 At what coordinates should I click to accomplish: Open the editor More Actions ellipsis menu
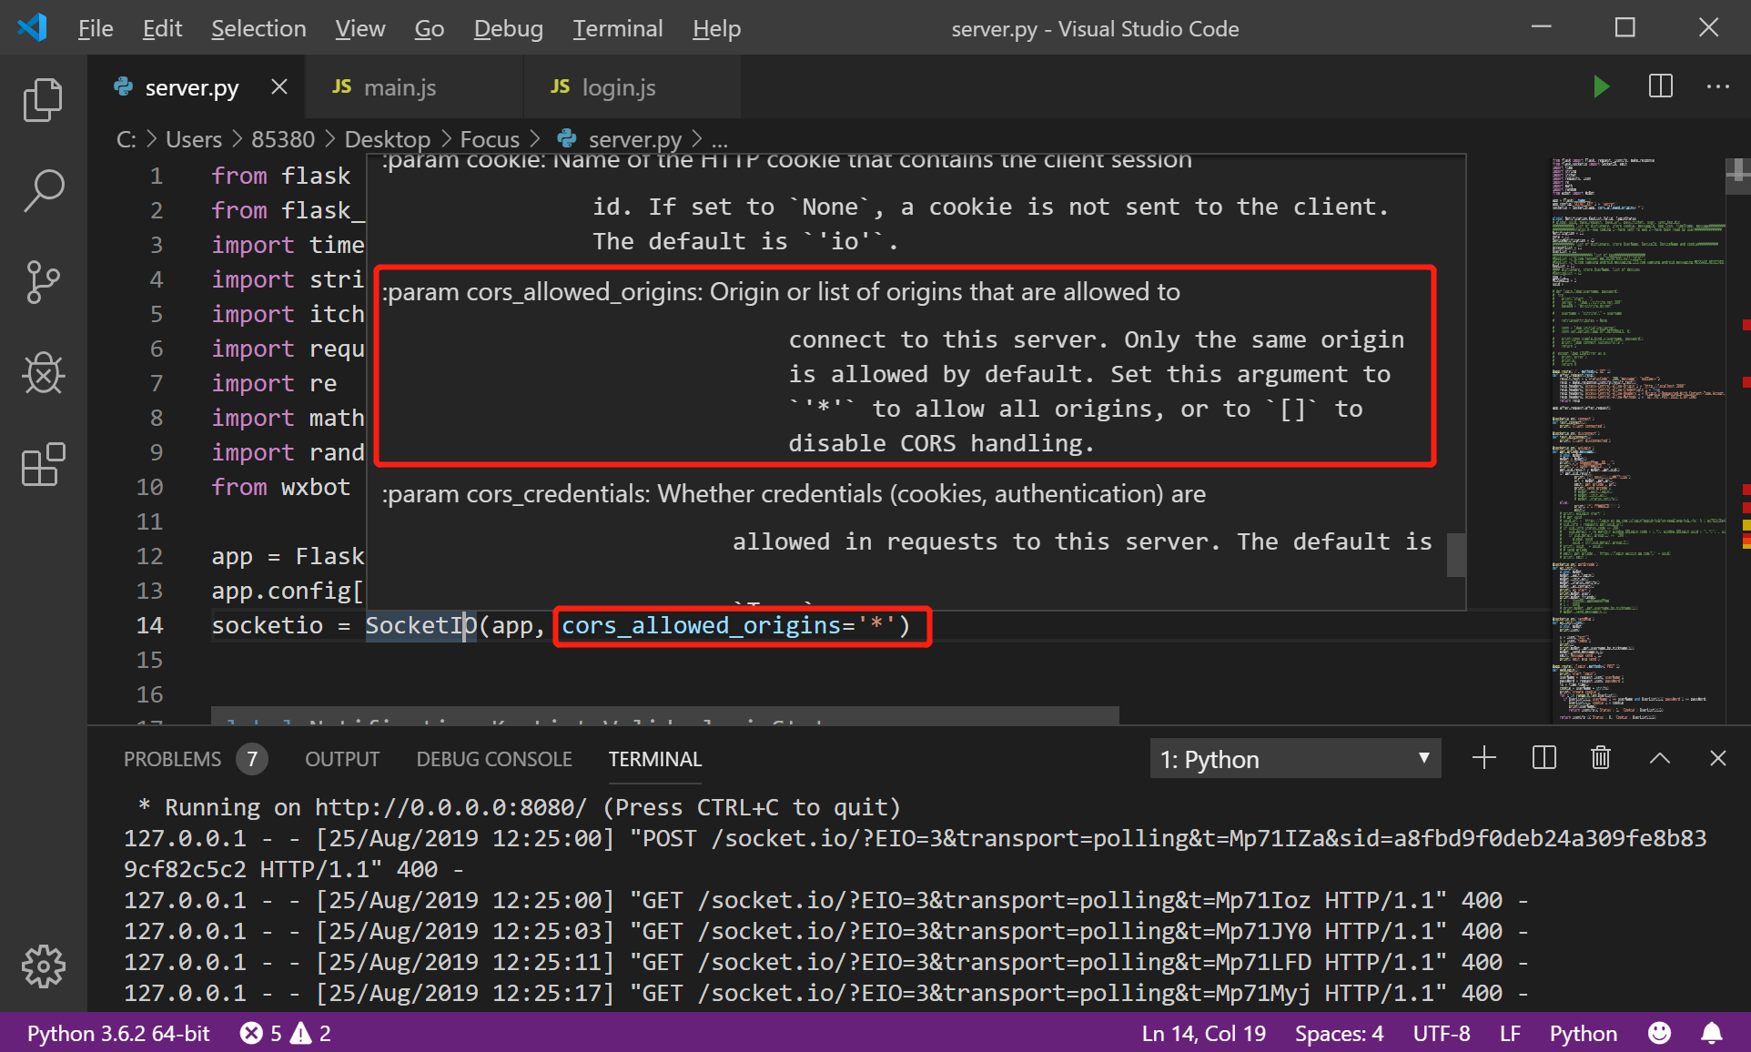1717,87
